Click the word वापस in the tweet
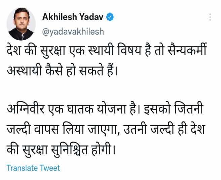This screenshot has width=221, height=180. [x=47, y=130]
